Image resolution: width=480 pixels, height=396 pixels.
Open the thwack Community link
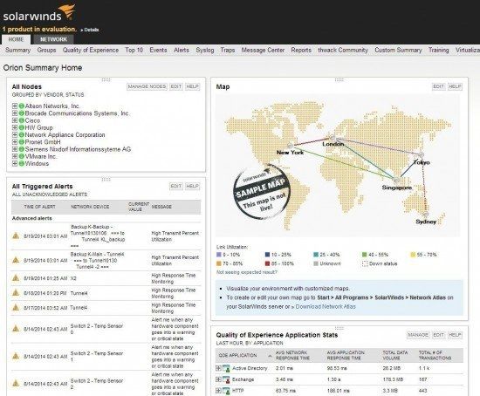[x=343, y=50]
